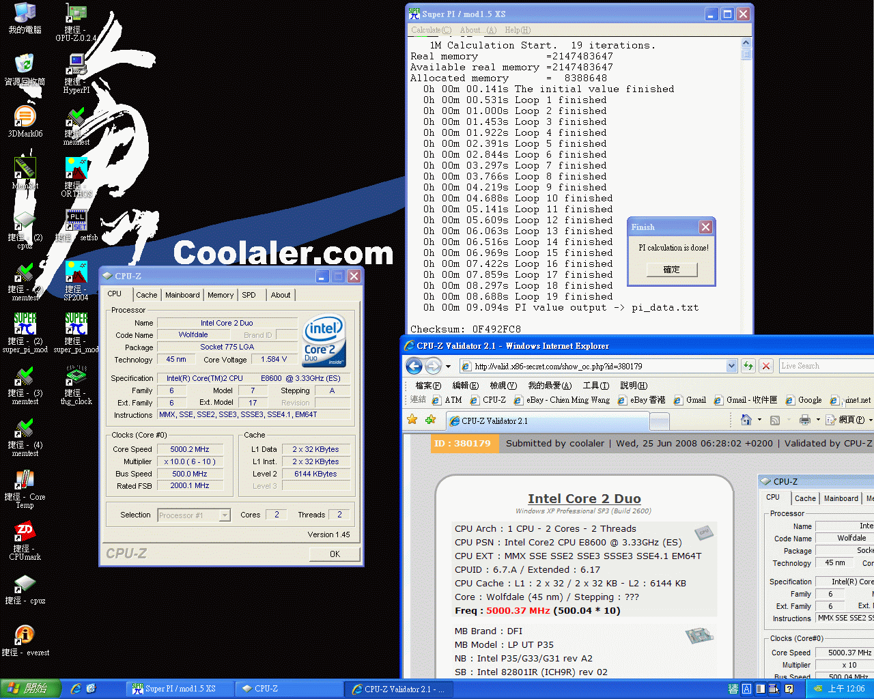Click the Live Search box

coord(826,366)
